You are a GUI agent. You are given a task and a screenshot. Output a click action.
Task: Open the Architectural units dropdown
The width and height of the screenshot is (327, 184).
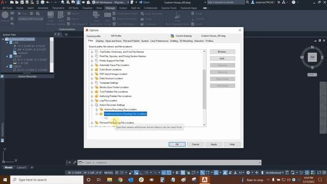274,173
